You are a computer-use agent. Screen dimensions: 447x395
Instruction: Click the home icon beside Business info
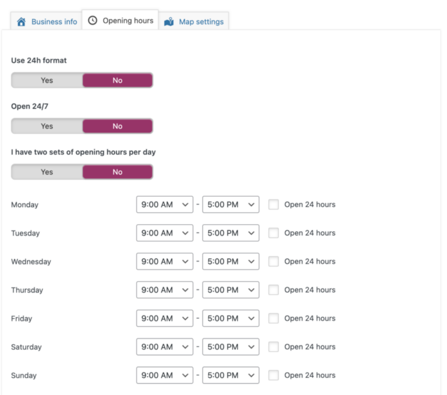point(22,20)
